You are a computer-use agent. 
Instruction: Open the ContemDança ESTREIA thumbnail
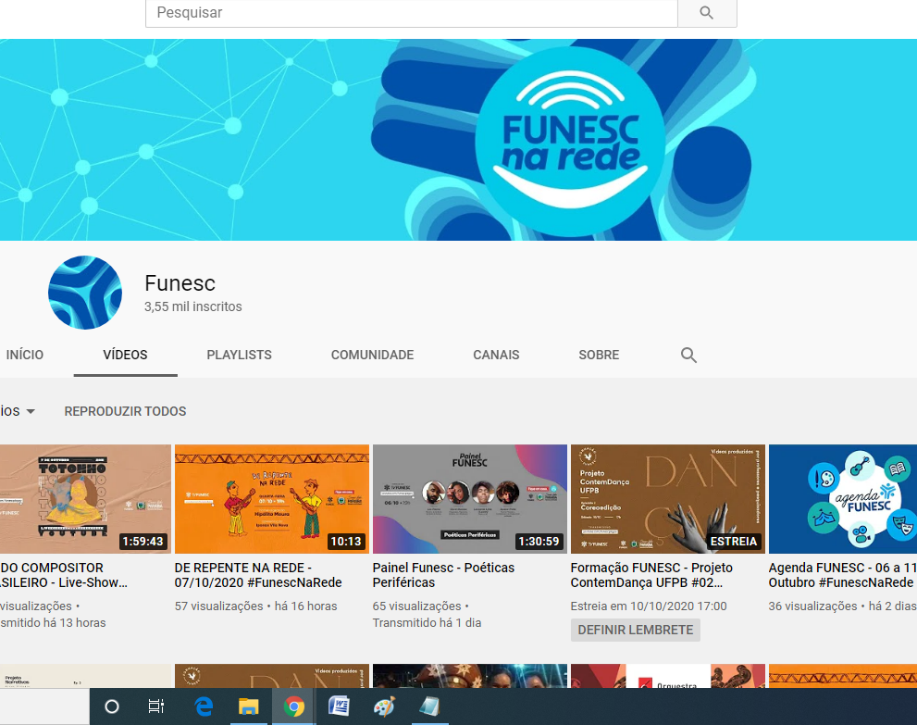tap(668, 498)
